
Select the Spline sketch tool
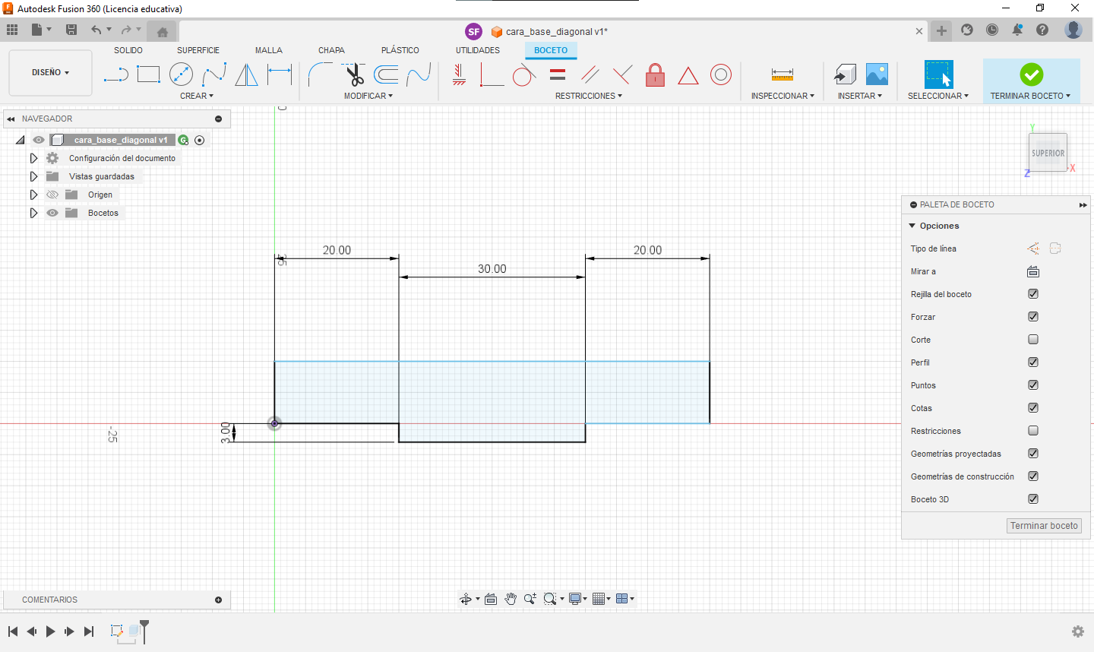(214, 74)
